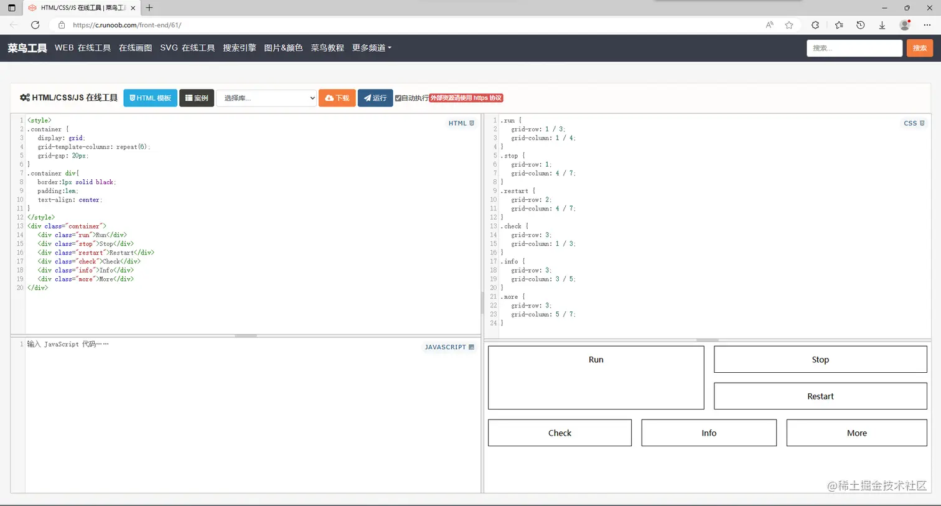Click the '.check {' selector in CSS editor
Image resolution: width=941 pixels, height=506 pixels.
pos(515,227)
